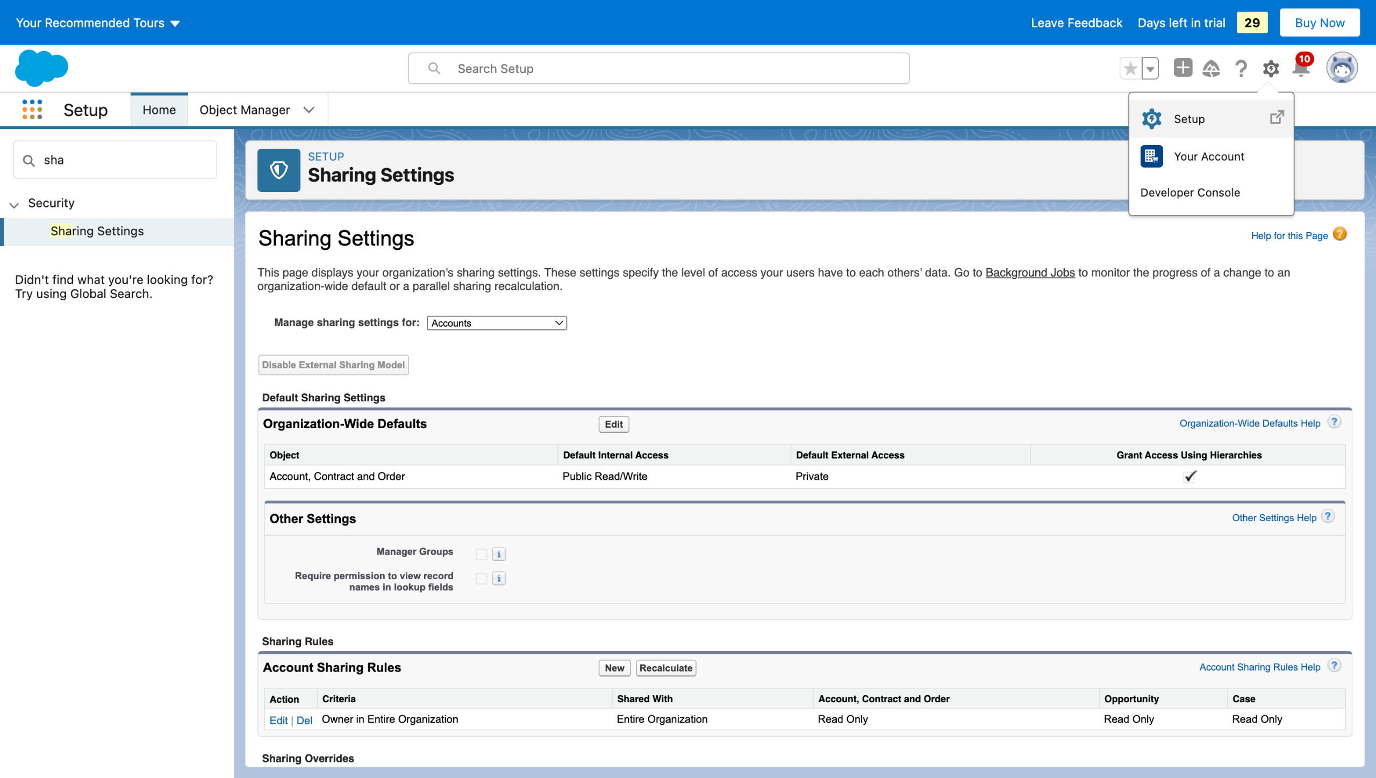Click the Buy Now button
Screen dimensions: 1376x778
[x=1320, y=23]
